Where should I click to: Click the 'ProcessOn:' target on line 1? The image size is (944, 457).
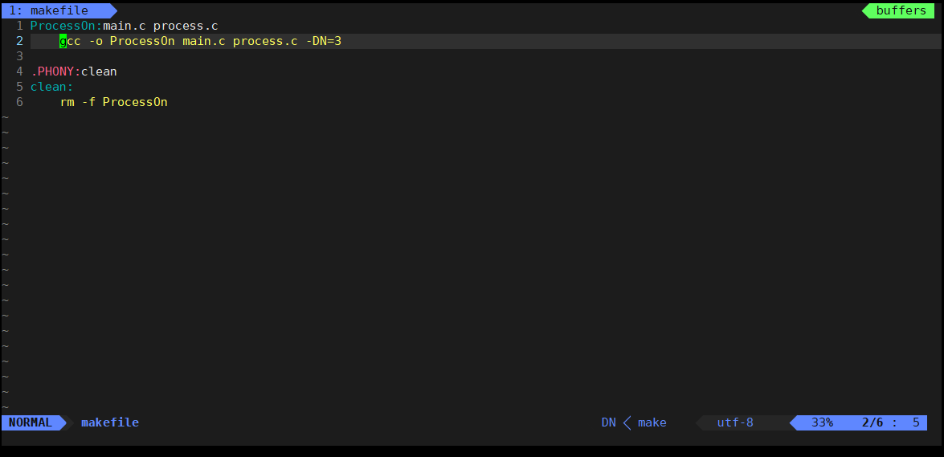pyautogui.click(x=66, y=26)
